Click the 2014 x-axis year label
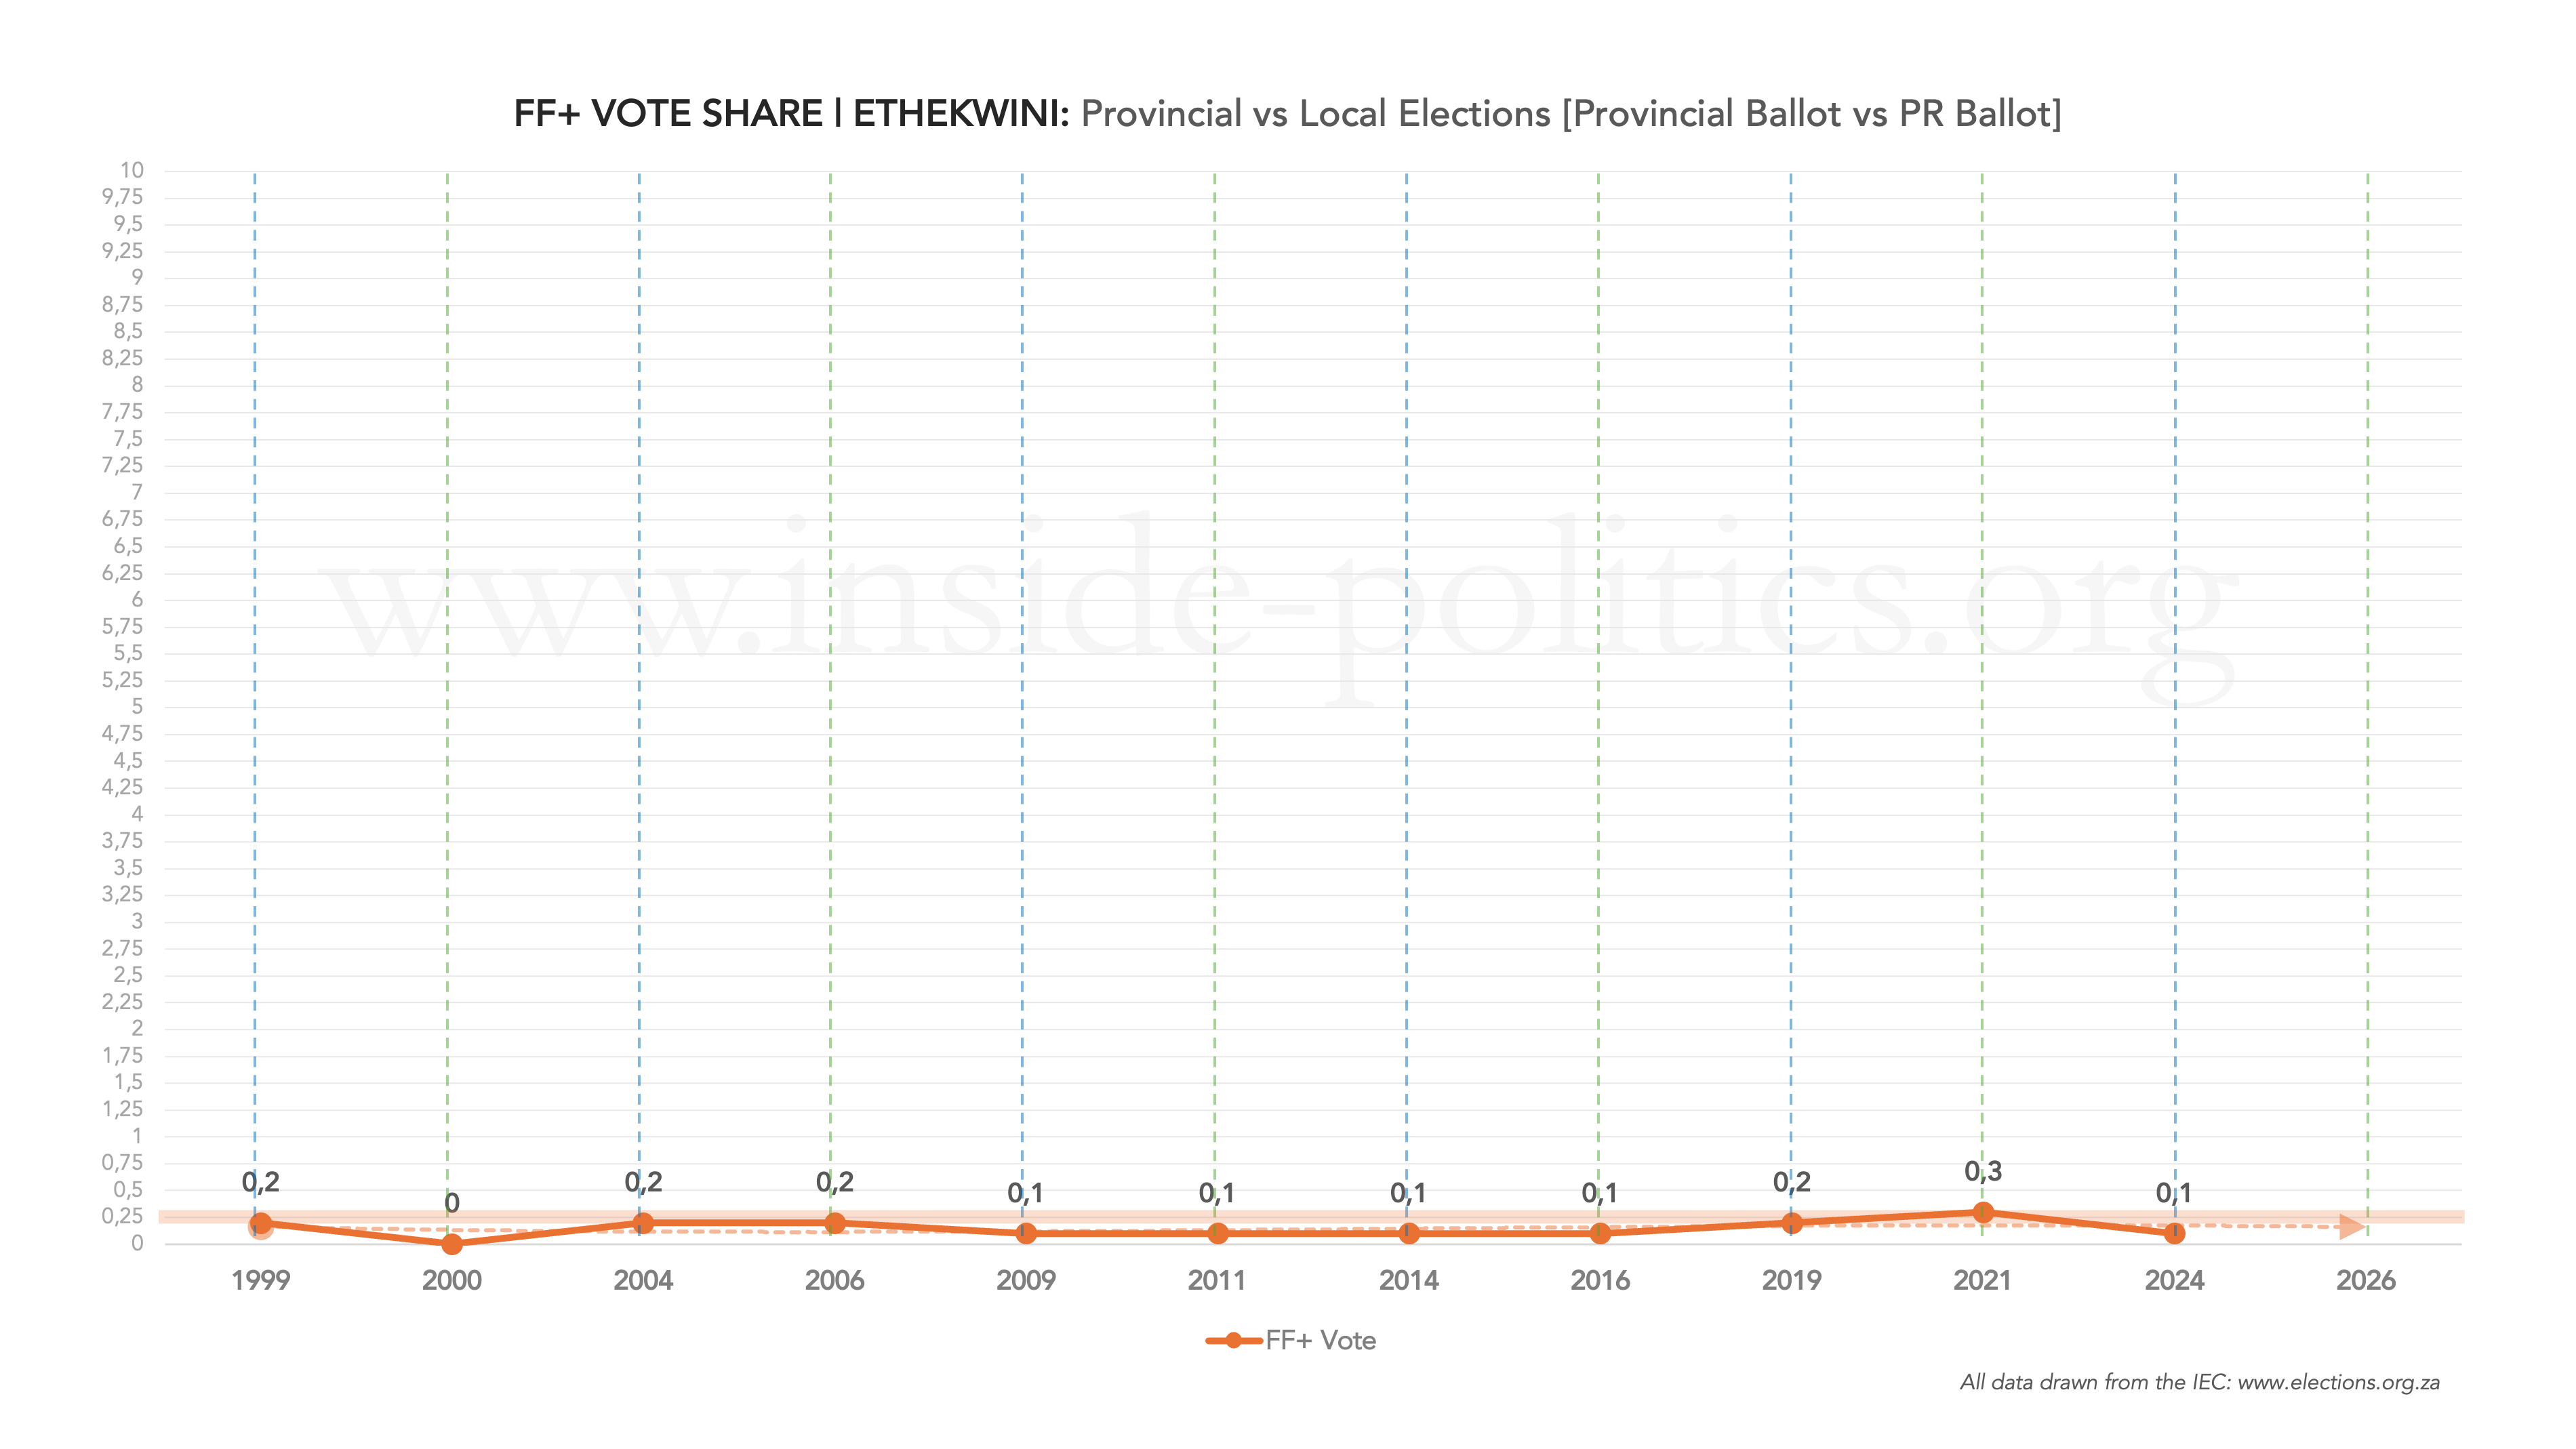The image size is (2576, 1449). (x=1408, y=1281)
